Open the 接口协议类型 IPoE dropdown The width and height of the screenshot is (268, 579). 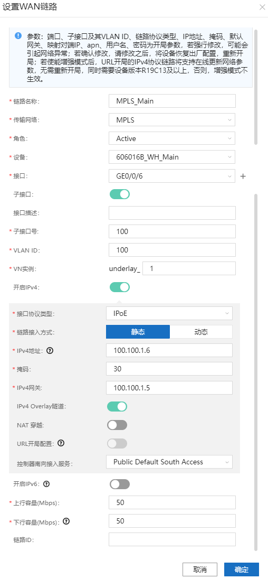point(169,313)
